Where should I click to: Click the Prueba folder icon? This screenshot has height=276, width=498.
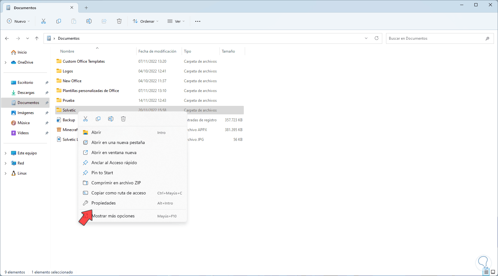[x=59, y=100]
